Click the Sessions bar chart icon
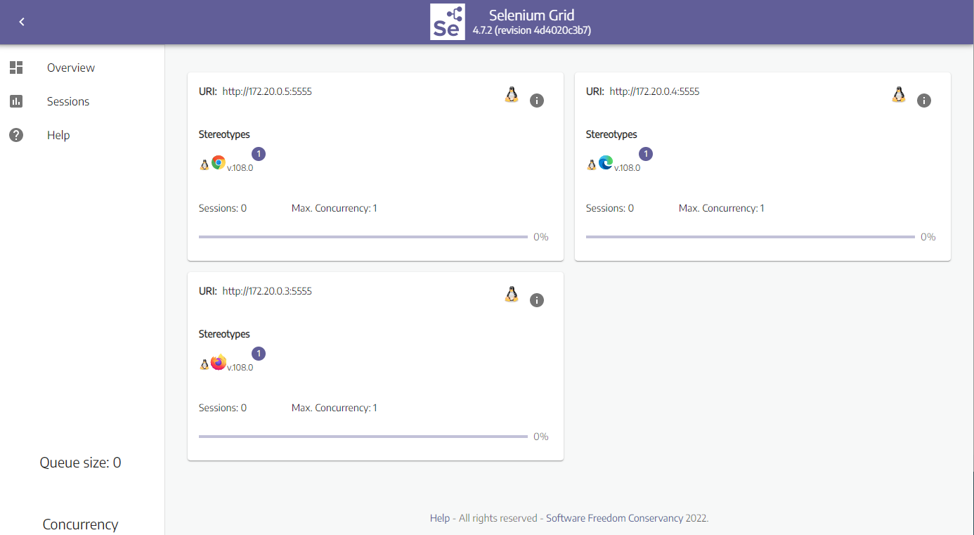 click(16, 101)
